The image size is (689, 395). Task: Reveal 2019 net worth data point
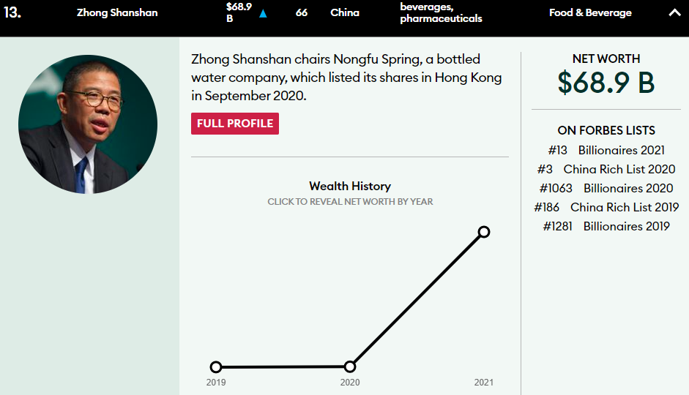(x=216, y=367)
